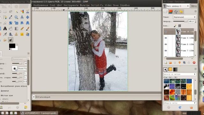
Task: Toggle lock pixels brush icon
Action: 175,26
